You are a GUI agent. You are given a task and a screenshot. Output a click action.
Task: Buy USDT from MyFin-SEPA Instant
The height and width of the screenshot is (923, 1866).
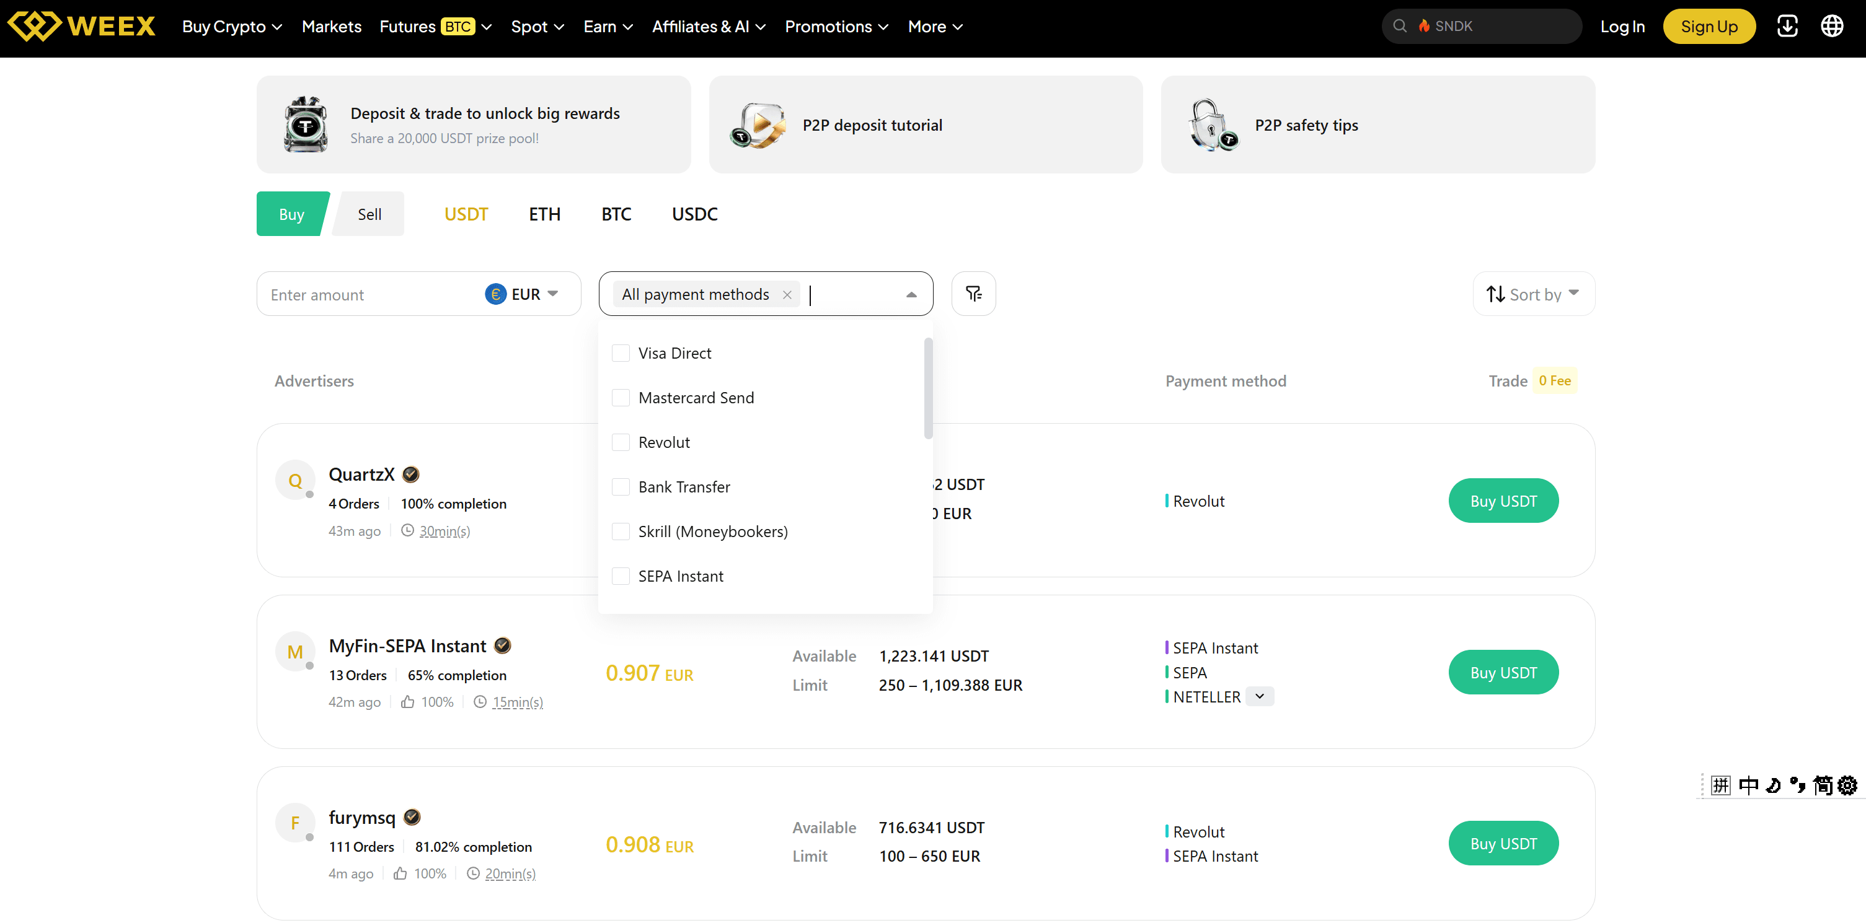pyautogui.click(x=1503, y=671)
